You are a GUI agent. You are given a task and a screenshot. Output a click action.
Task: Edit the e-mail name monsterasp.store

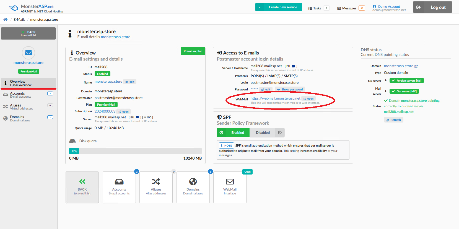click(130, 82)
